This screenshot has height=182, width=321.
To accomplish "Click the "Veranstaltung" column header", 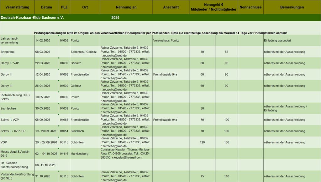I will (17, 7).
